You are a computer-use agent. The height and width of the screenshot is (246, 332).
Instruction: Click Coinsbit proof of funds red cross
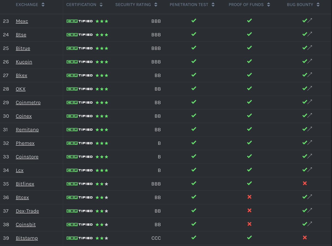pos(249,224)
